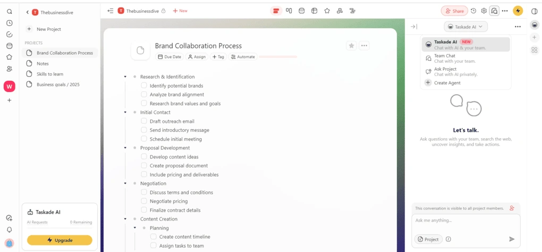This screenshot has width=542, height=252.
Task: Go back with chevron beside Thebusinessdive
Action: click(x=27, y=12)
